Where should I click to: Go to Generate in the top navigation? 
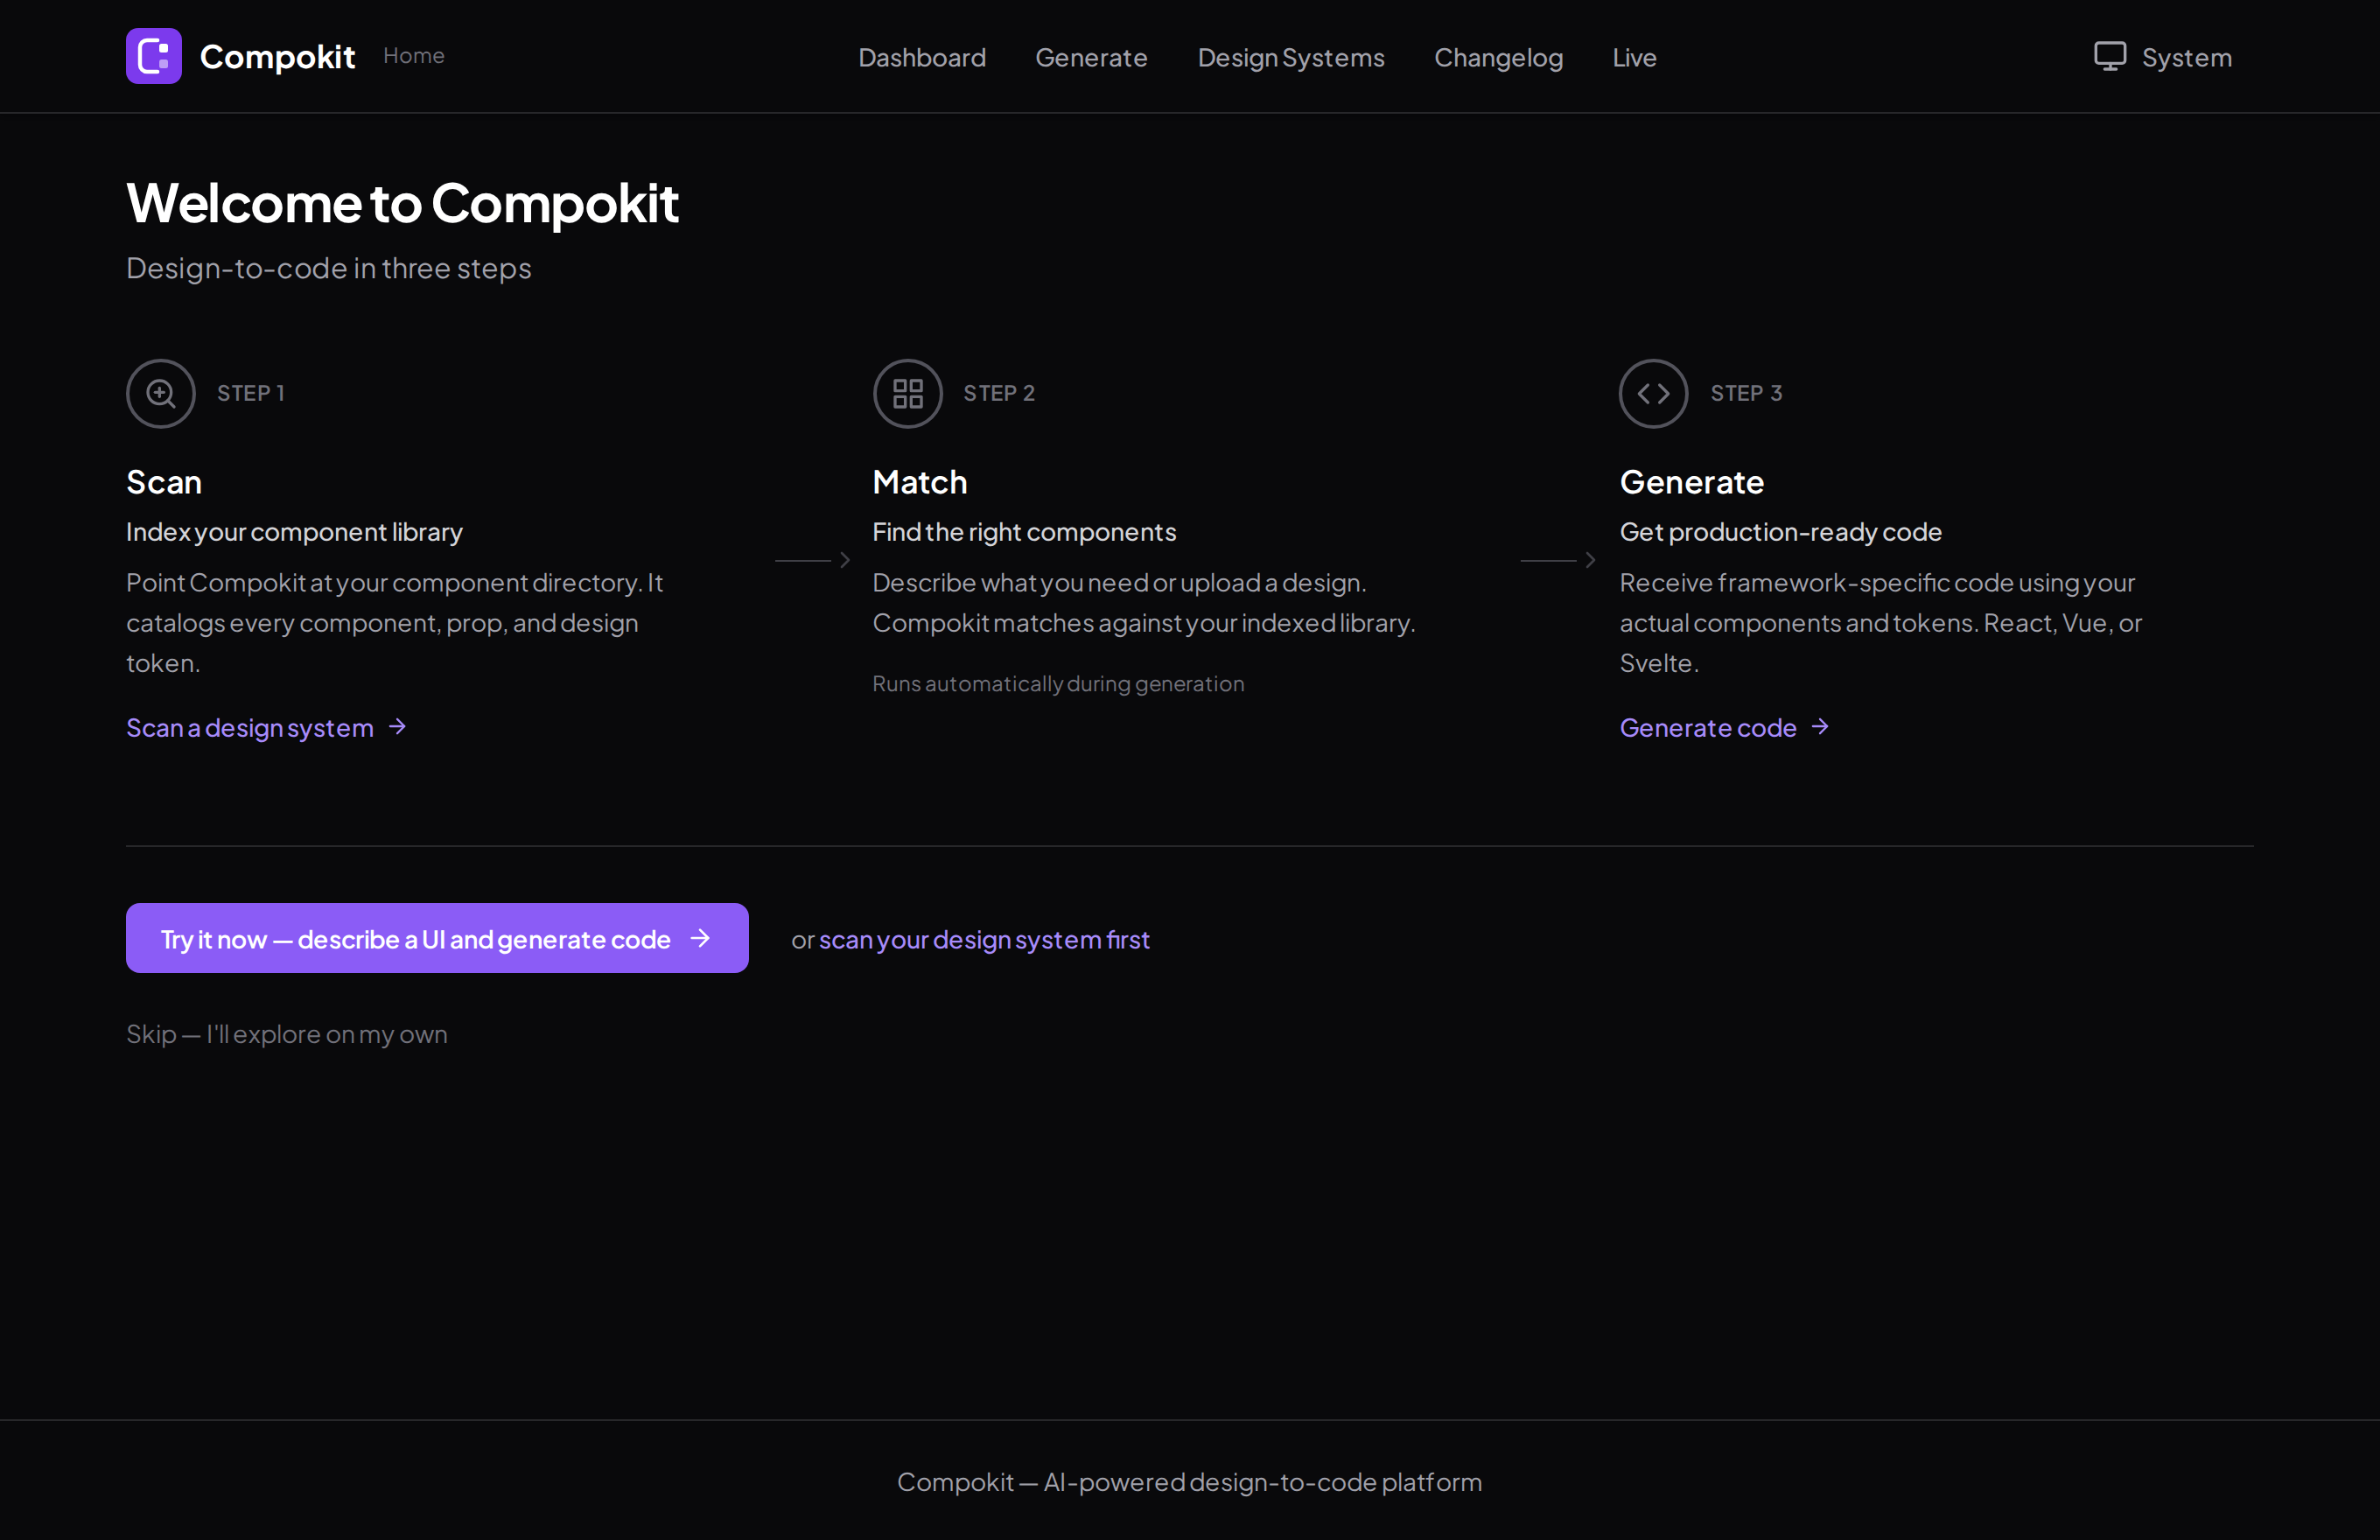[x=1091, y=58]
